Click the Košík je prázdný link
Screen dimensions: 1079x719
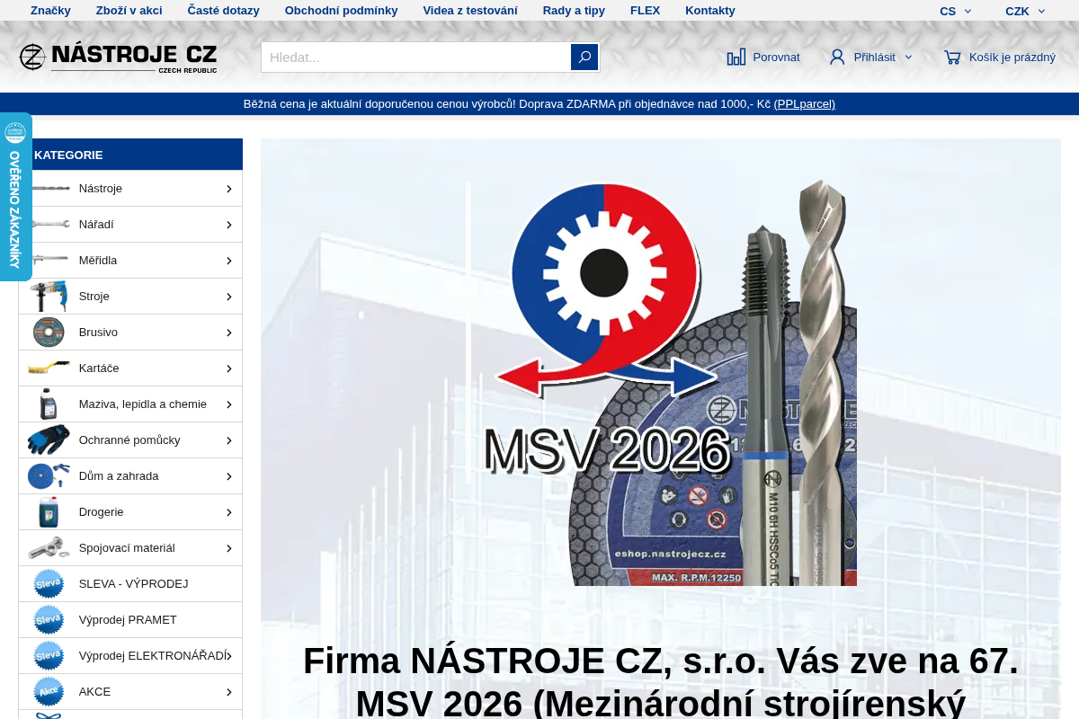1012,57
